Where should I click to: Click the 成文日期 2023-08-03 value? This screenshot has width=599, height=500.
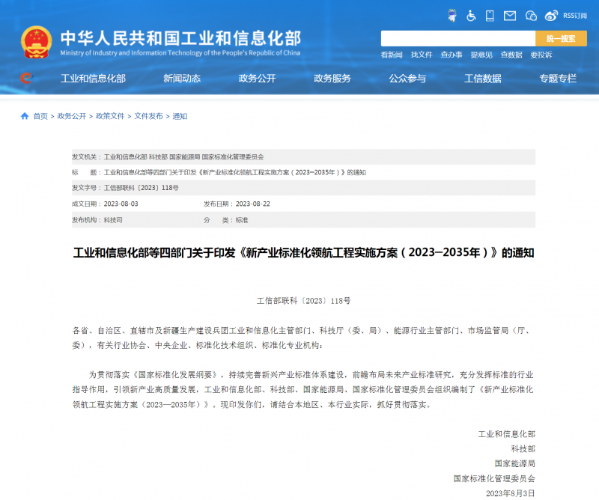click(121, 204)
